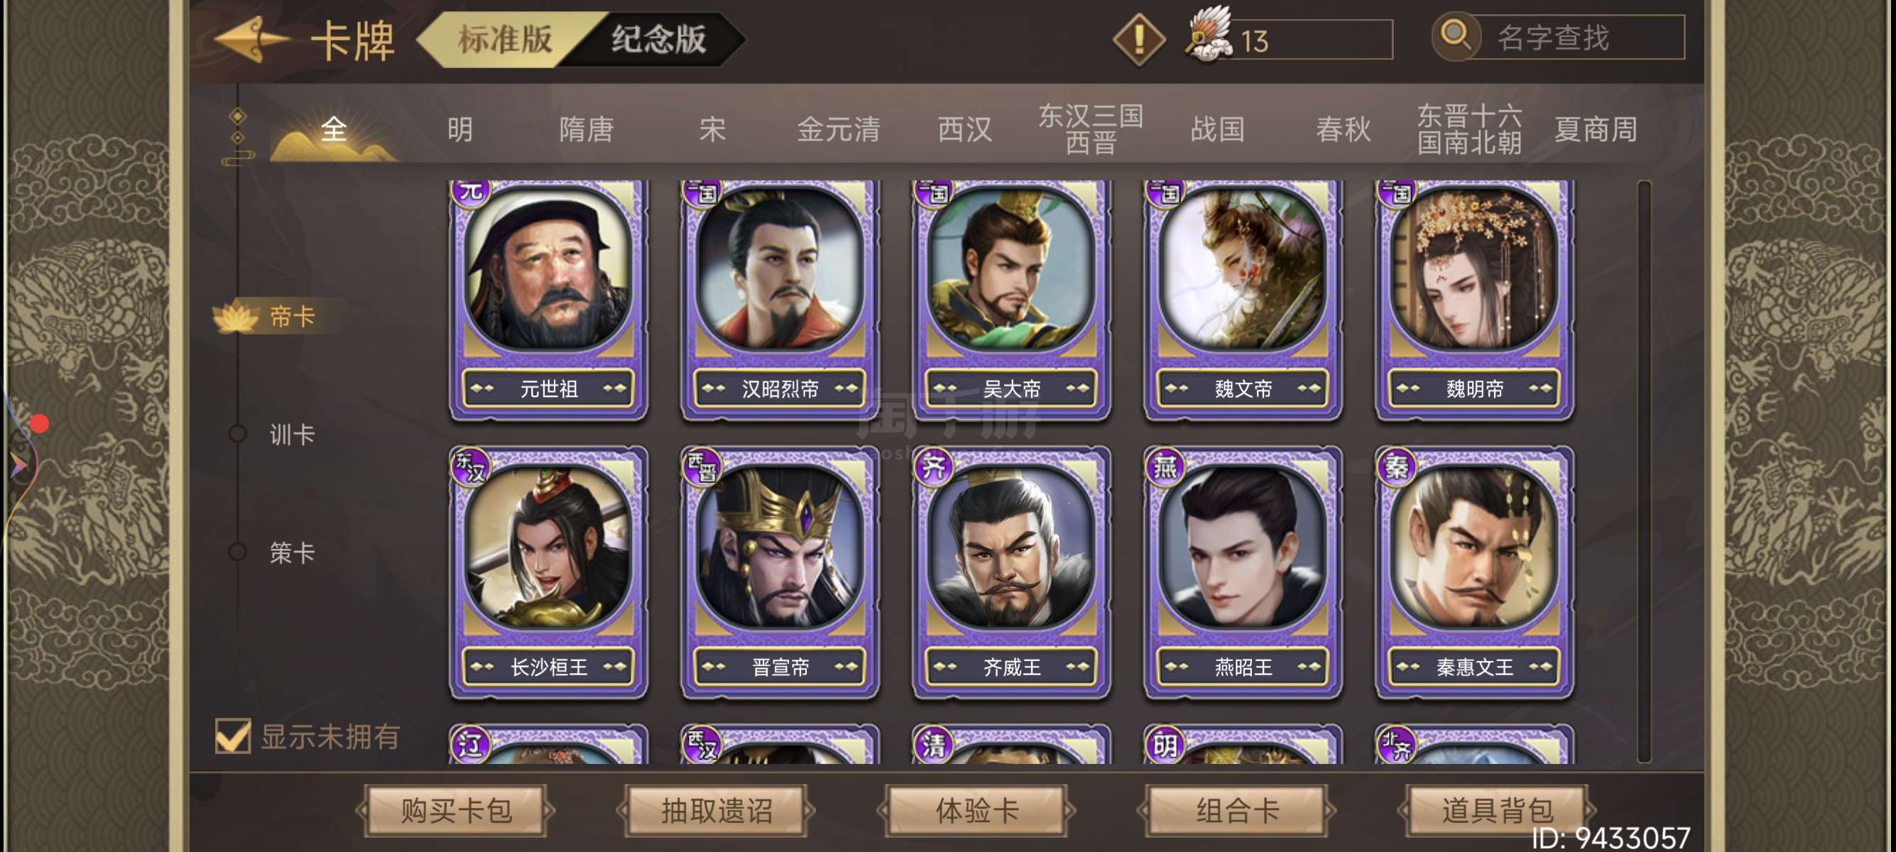The image size is (1896, 852).
Task: Tap the 齐 badge on 齐威王 card
Action: click(933, 466)
